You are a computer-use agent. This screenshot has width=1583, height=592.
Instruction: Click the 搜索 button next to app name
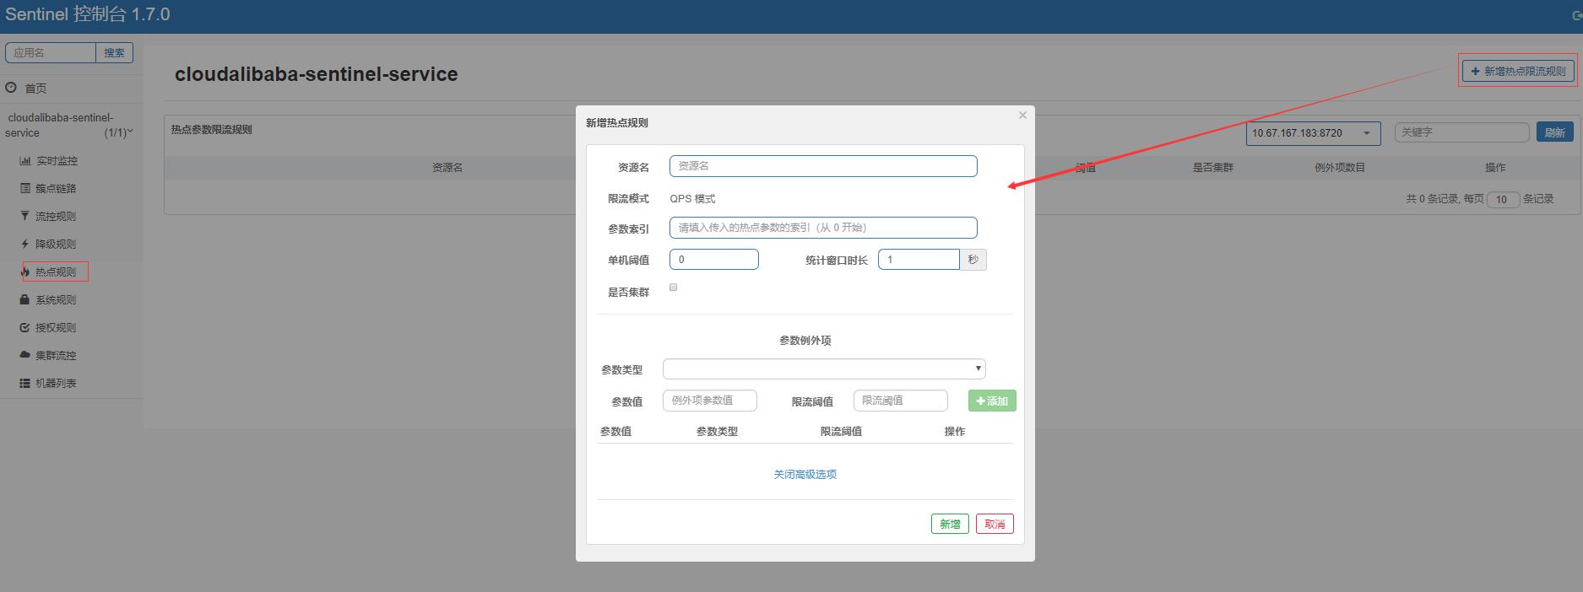coord(114,52)
